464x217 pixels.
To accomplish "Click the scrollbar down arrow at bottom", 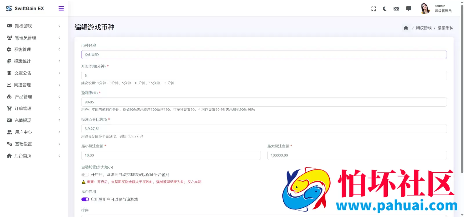I will [462, 215].
